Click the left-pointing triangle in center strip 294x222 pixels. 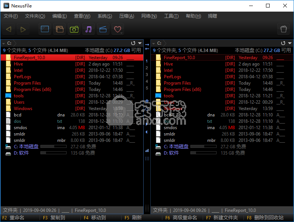click(x=146, y=132)
